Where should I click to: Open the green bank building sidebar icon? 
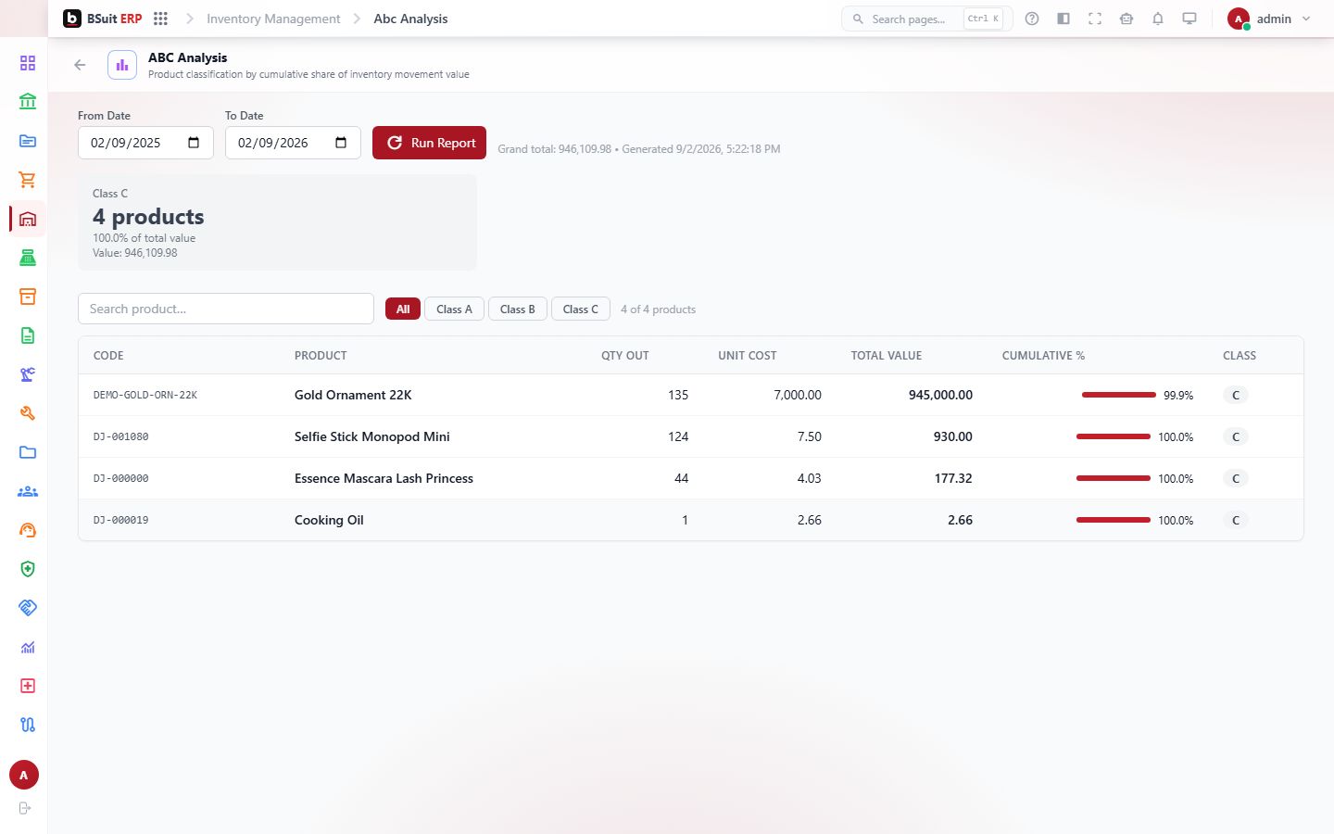(28, 102)
